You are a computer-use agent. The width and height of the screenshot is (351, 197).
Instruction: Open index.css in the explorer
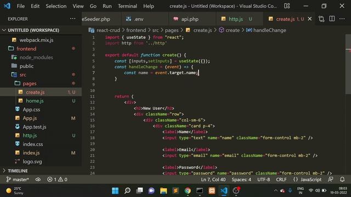(33, 144)
